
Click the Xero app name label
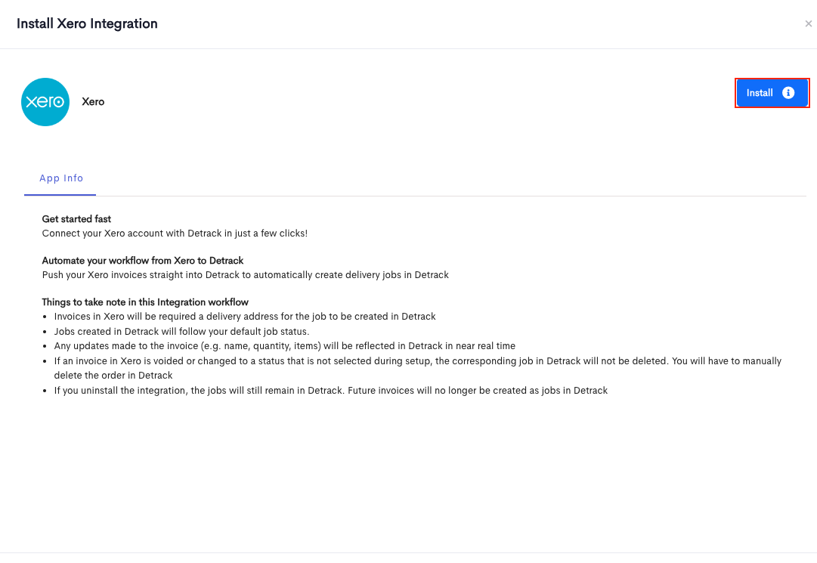coord(93,102)
